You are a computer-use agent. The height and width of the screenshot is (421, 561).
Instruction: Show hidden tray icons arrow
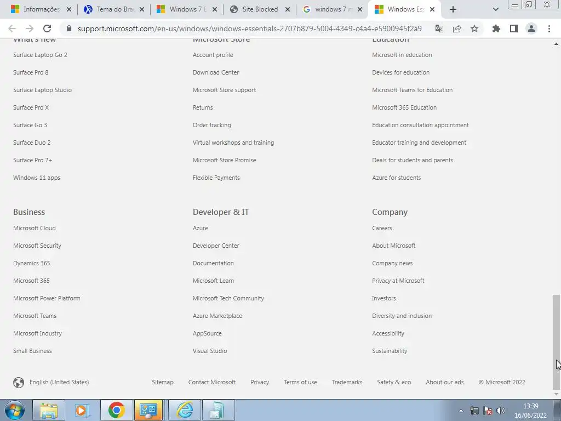(x=461, y=411)
